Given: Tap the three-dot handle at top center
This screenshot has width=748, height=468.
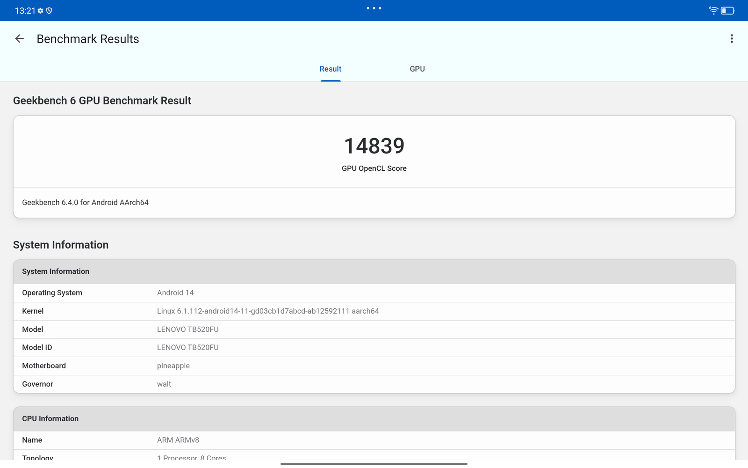Looking at the screenshot, I should pos(374,8).
